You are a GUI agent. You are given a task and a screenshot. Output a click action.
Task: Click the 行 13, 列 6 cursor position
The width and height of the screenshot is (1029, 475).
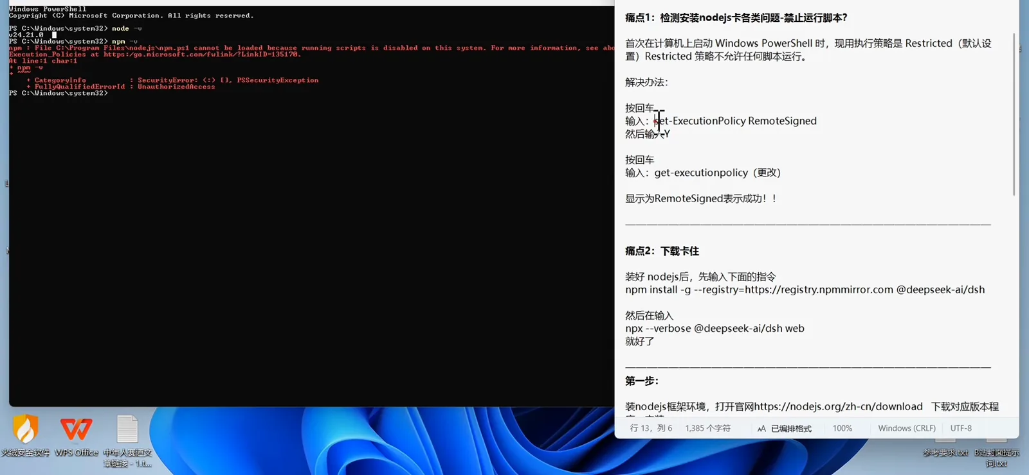point(651,428)
